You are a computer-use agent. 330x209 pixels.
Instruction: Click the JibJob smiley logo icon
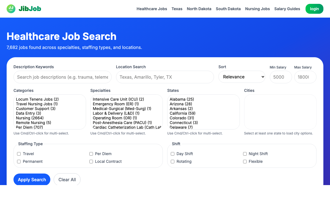(11, 9)
